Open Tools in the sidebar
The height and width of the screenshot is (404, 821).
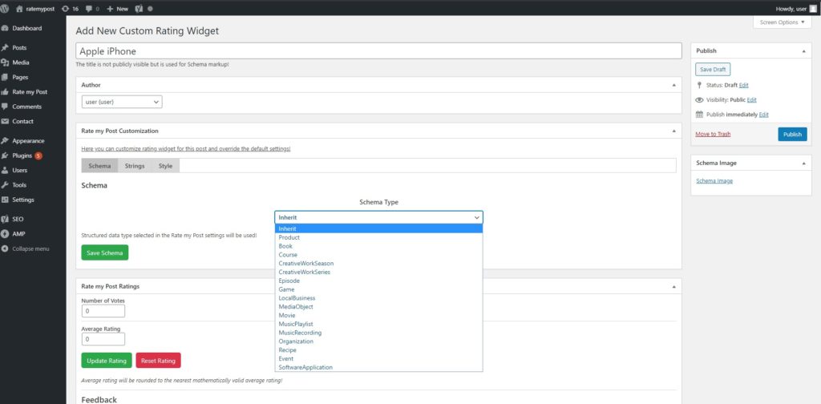(x=19, y=184)
